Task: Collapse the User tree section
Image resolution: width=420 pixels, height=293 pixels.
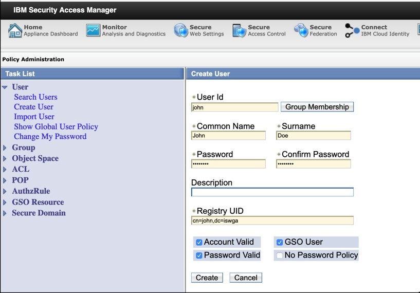Action: pos(5,87)
